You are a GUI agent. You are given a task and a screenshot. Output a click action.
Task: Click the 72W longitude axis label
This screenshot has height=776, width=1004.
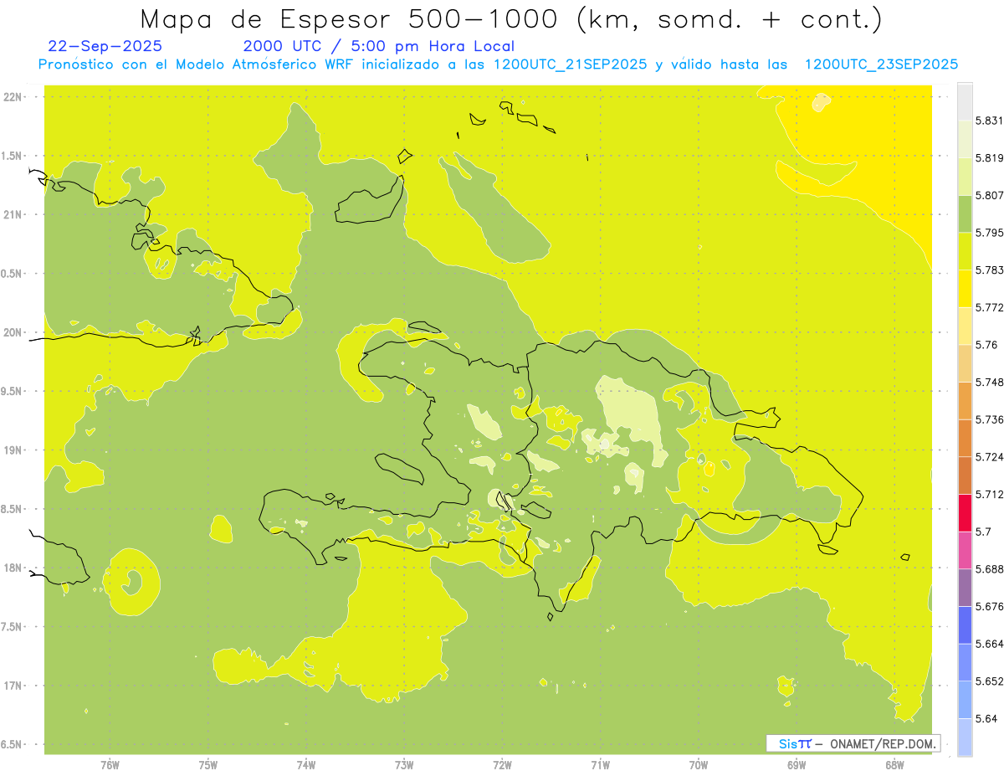pyautogui.click(x=502, y=764)
